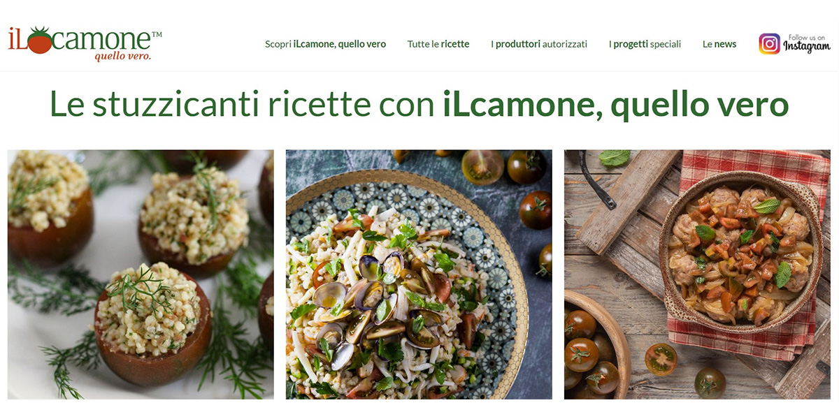The height and width of the screenshot is (419, 839).
Task: Click the 'quello vero.' tagline under the logo
Action: click(123, 57)
